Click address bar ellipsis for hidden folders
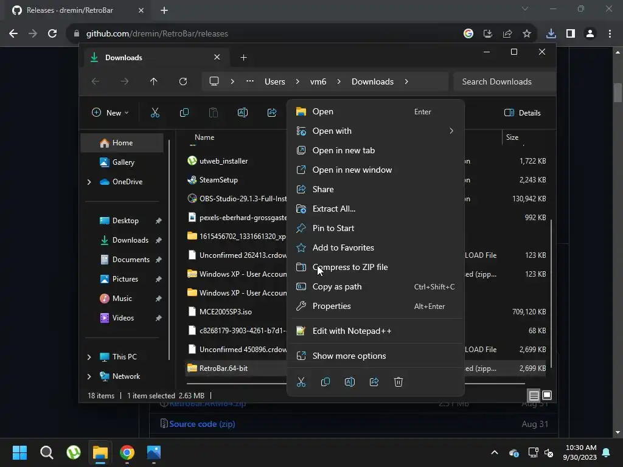The height and width of the screenshot is (467, 623). [250, 81]
